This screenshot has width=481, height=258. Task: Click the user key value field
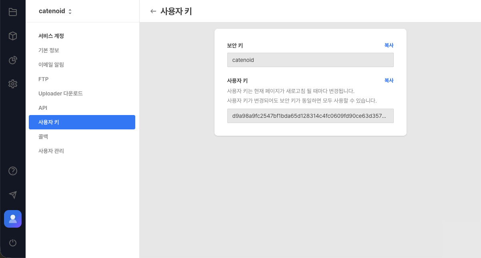point(311,116)
